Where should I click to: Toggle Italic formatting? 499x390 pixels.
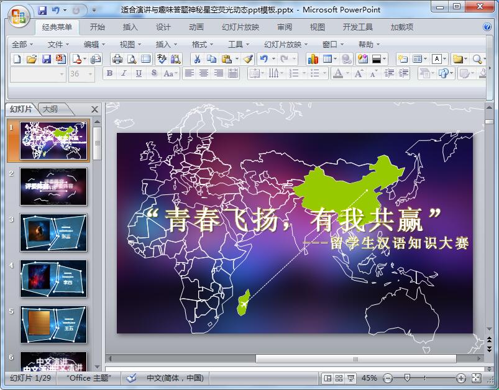coord(124,73)
